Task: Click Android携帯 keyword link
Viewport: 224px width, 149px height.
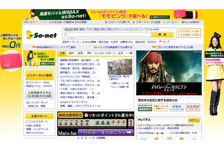Action: click(89, 42)
